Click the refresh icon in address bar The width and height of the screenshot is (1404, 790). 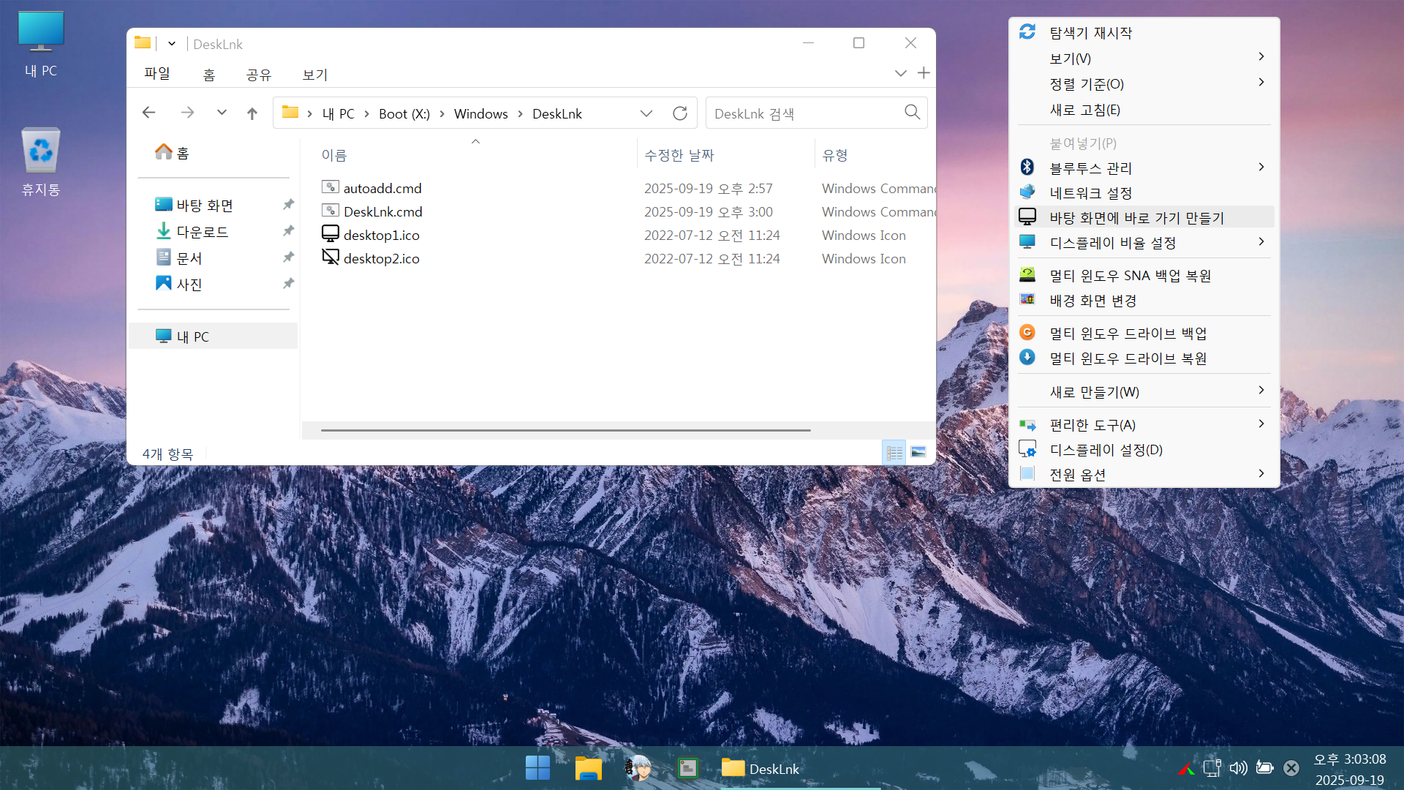(x=679, y=113)
